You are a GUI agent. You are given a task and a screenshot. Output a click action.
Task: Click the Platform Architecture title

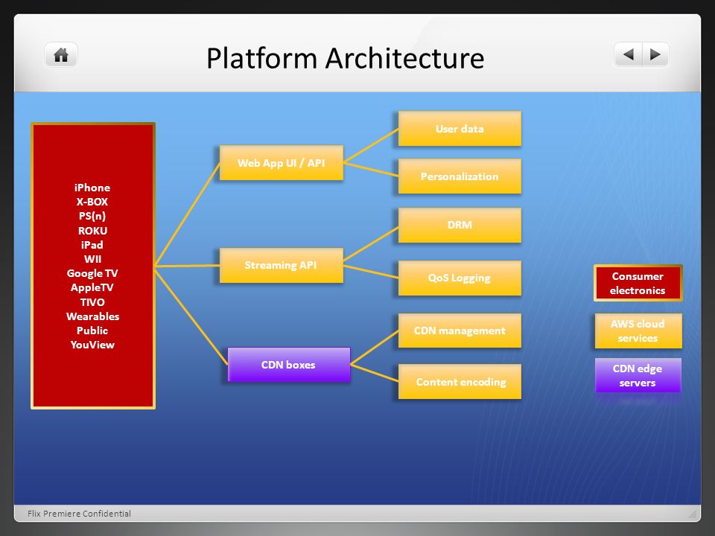click(345, 58)
